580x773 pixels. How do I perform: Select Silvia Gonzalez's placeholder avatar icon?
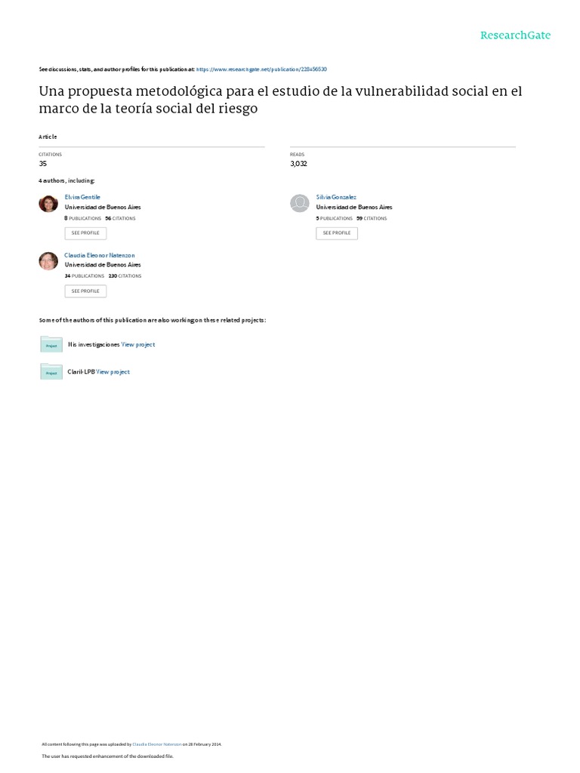(299, 204)
